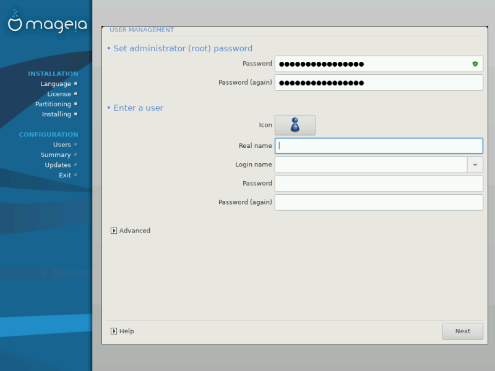
Task: Click the 'Login name' label
Action: [x=254, y=164]
